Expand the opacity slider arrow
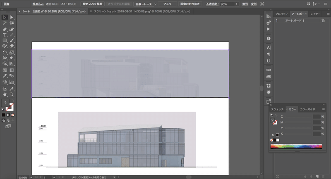The width and height of the screenshot is (331, 179). [237, 4]
